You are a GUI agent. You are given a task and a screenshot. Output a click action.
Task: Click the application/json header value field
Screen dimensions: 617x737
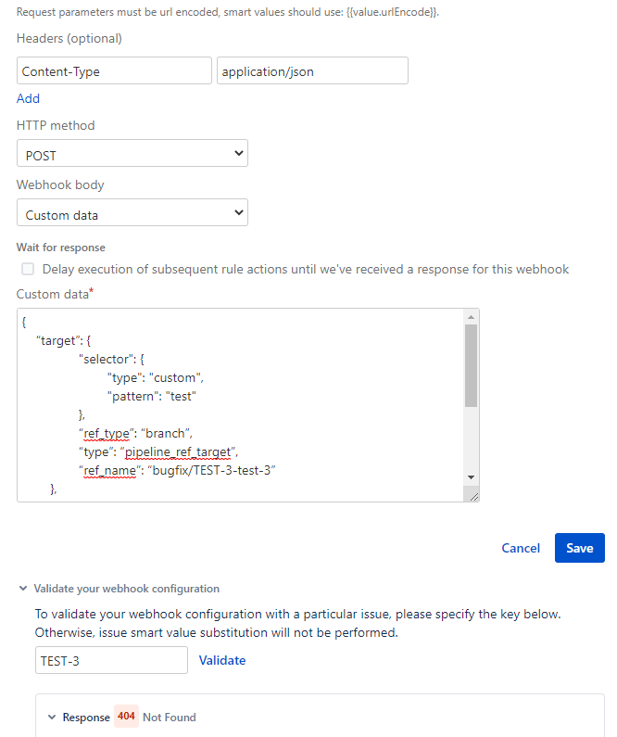[312, 71]
